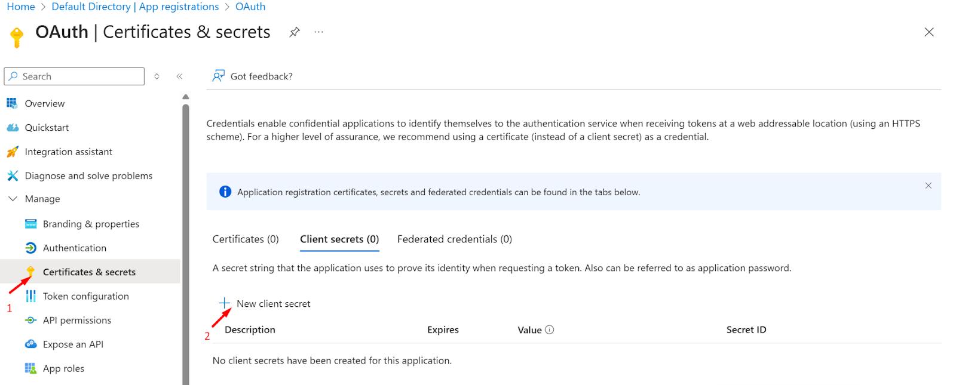
Task: Click the Expires column header
Action: click(443, 329)
